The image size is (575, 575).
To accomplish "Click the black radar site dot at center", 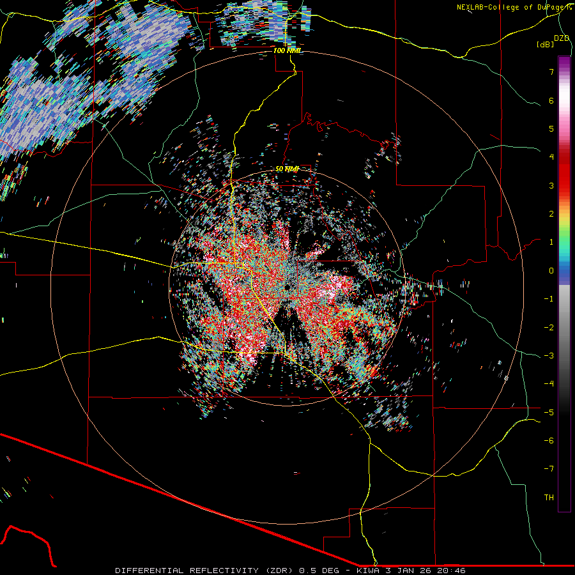I will (x=288, y=286).
